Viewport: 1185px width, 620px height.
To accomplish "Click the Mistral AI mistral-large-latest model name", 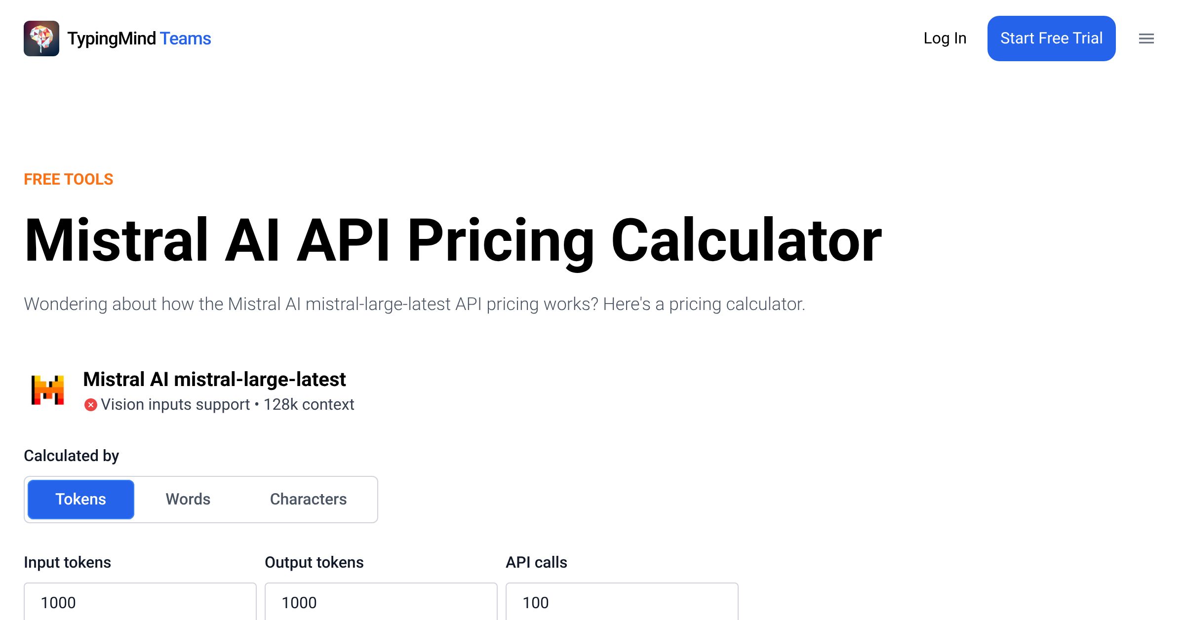I will tap(214, 380).
